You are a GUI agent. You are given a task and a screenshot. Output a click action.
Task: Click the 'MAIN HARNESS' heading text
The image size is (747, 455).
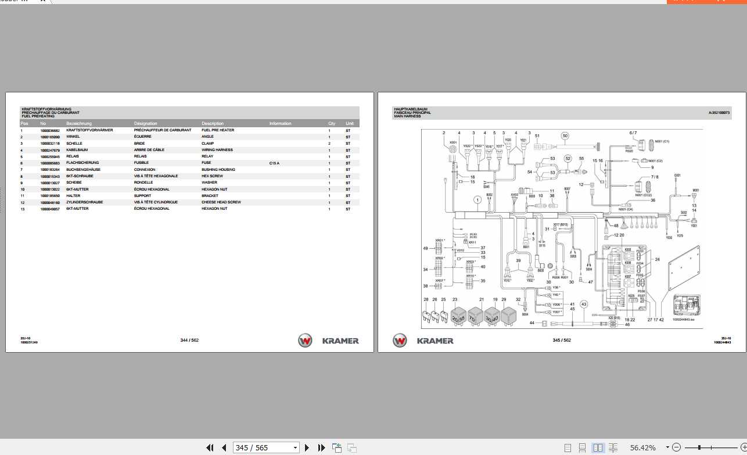point(407,116)
